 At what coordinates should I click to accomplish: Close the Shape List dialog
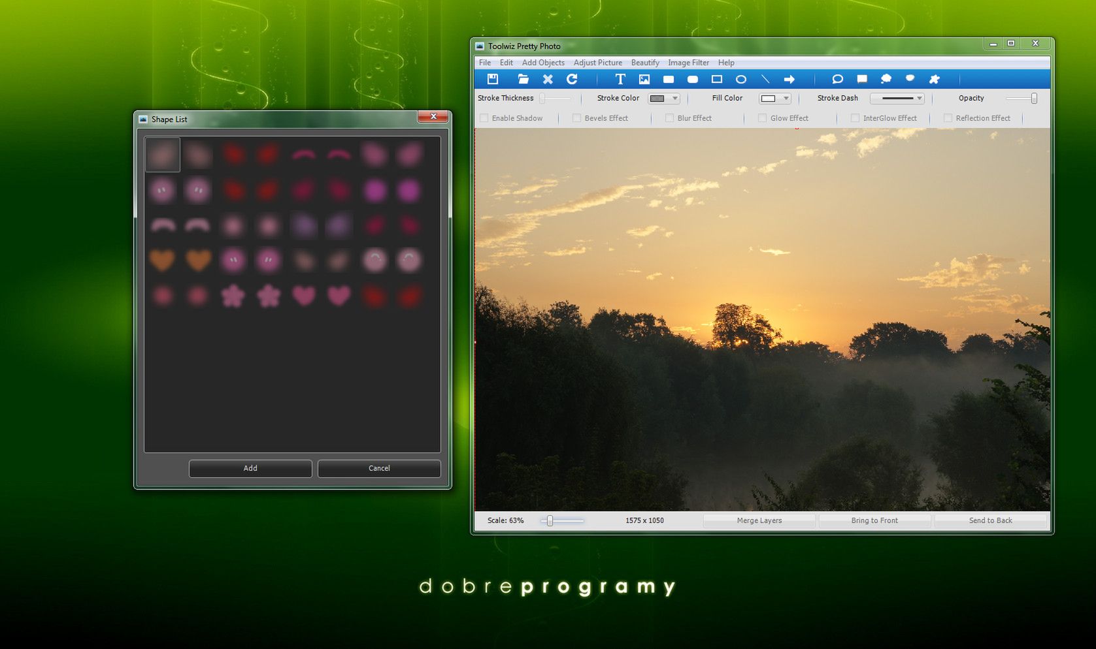[433, 116]
